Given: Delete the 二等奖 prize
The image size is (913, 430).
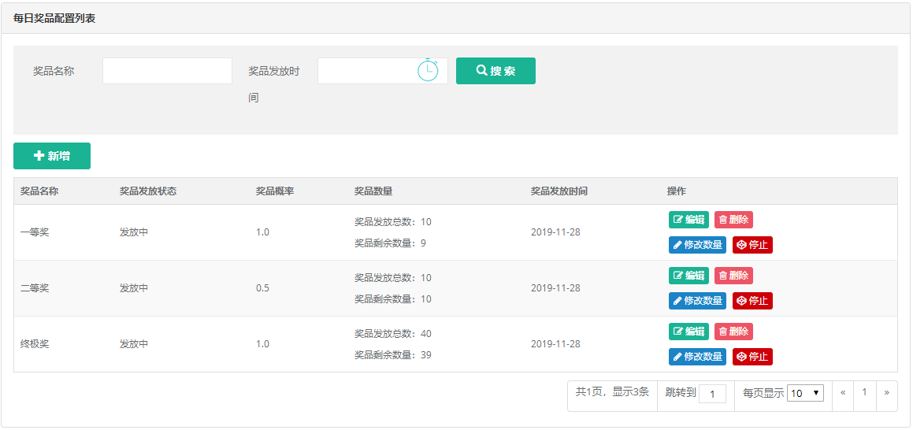Looking at the screenshot, I should [733, 276].
